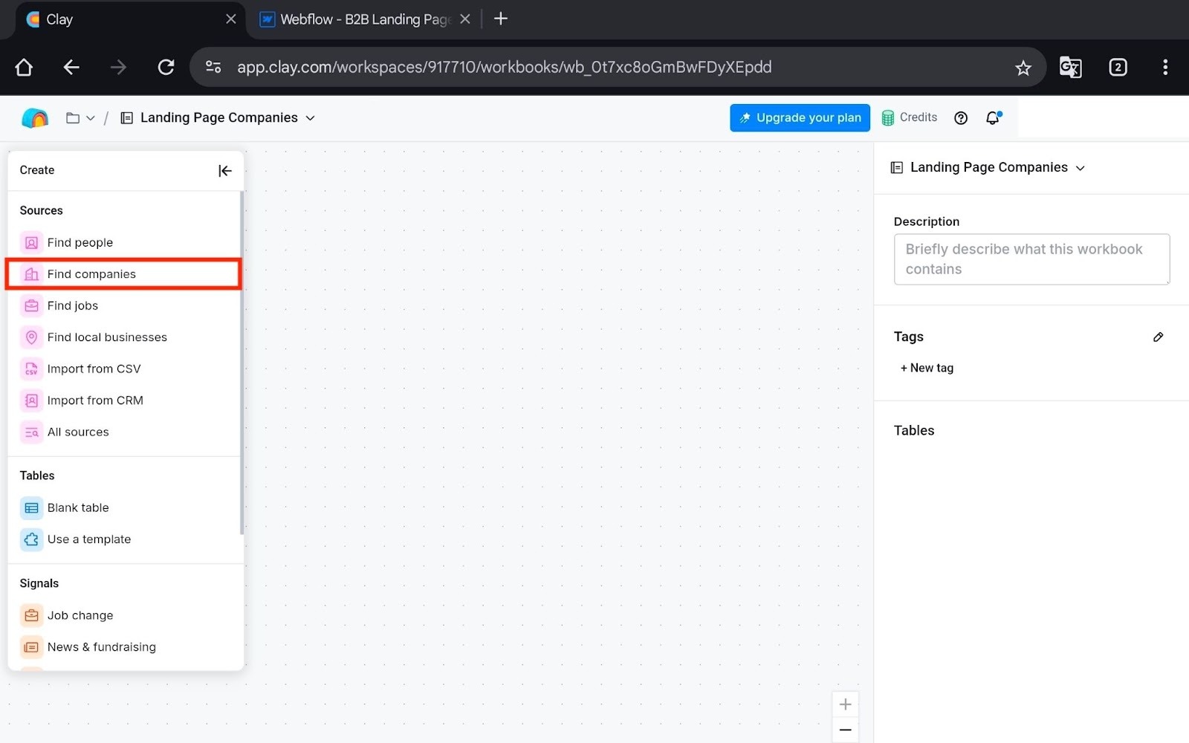Click the Import from CRM icon
Screen dimensions: 1189x743
point(31,400)
